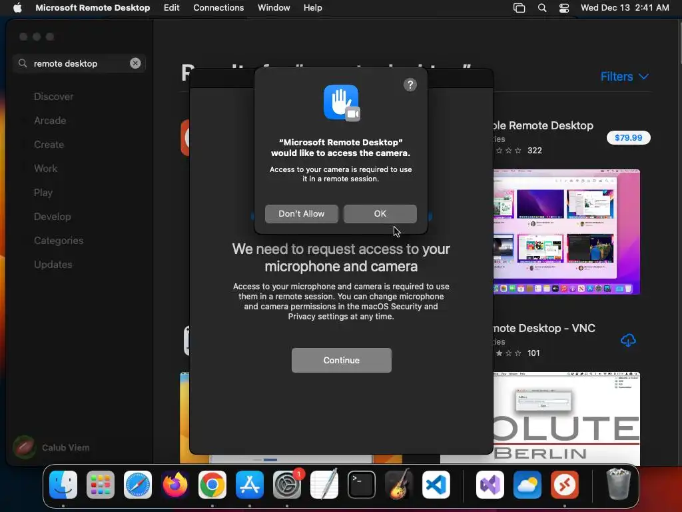
Task: Click the date and time in menu bar
Action: tap(625, 8)
